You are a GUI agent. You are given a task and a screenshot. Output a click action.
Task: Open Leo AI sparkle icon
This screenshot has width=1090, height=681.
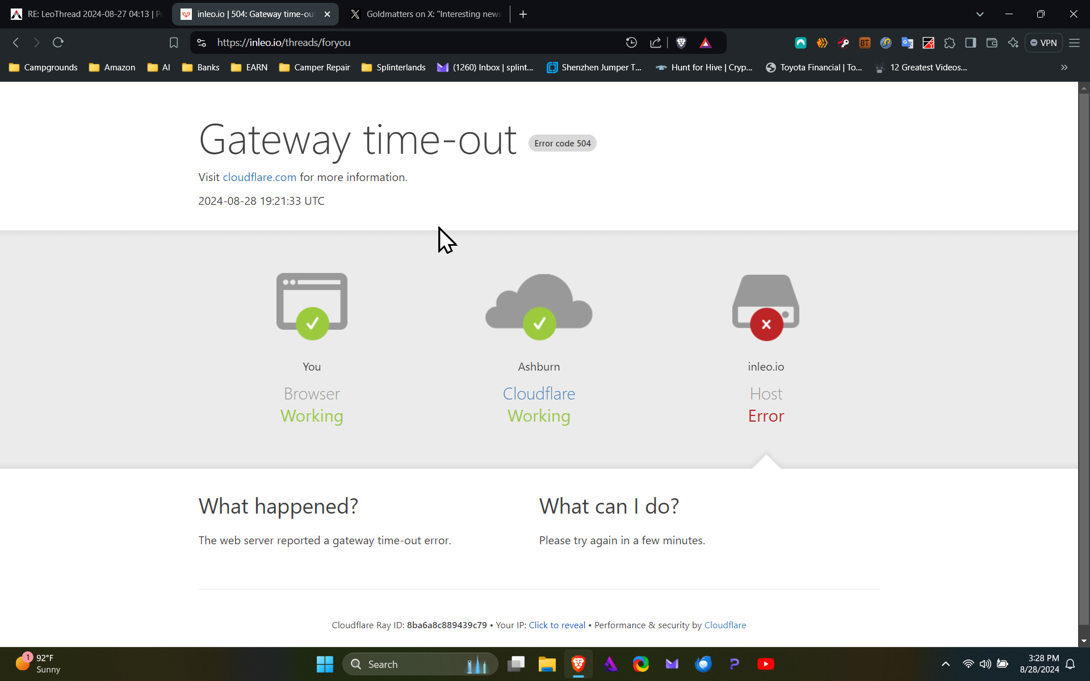[1013, 43]
